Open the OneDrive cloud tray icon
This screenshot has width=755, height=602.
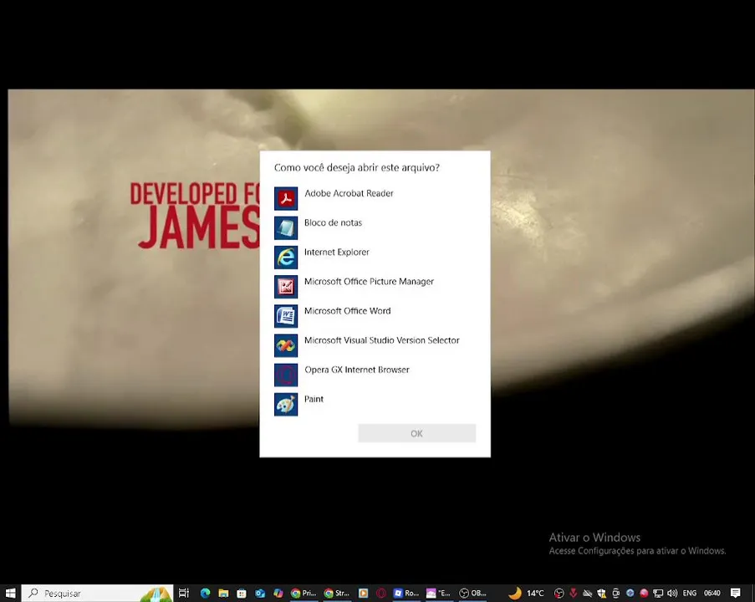pyautogui.click(x=588, y=593)
